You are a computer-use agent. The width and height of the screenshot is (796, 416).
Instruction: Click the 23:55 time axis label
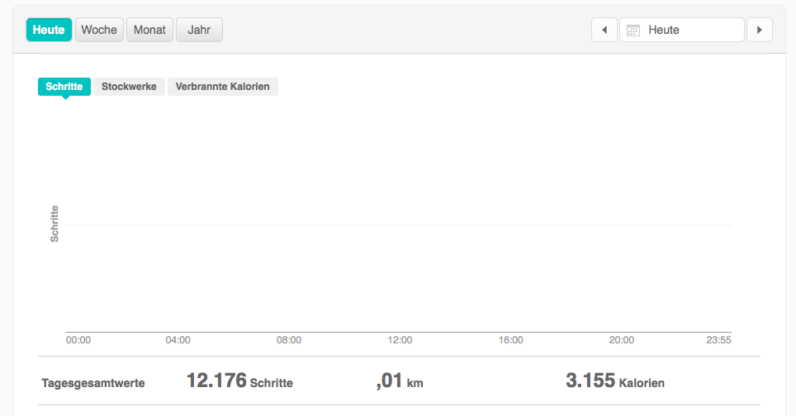pyautogui.click(x=719, y=340)
